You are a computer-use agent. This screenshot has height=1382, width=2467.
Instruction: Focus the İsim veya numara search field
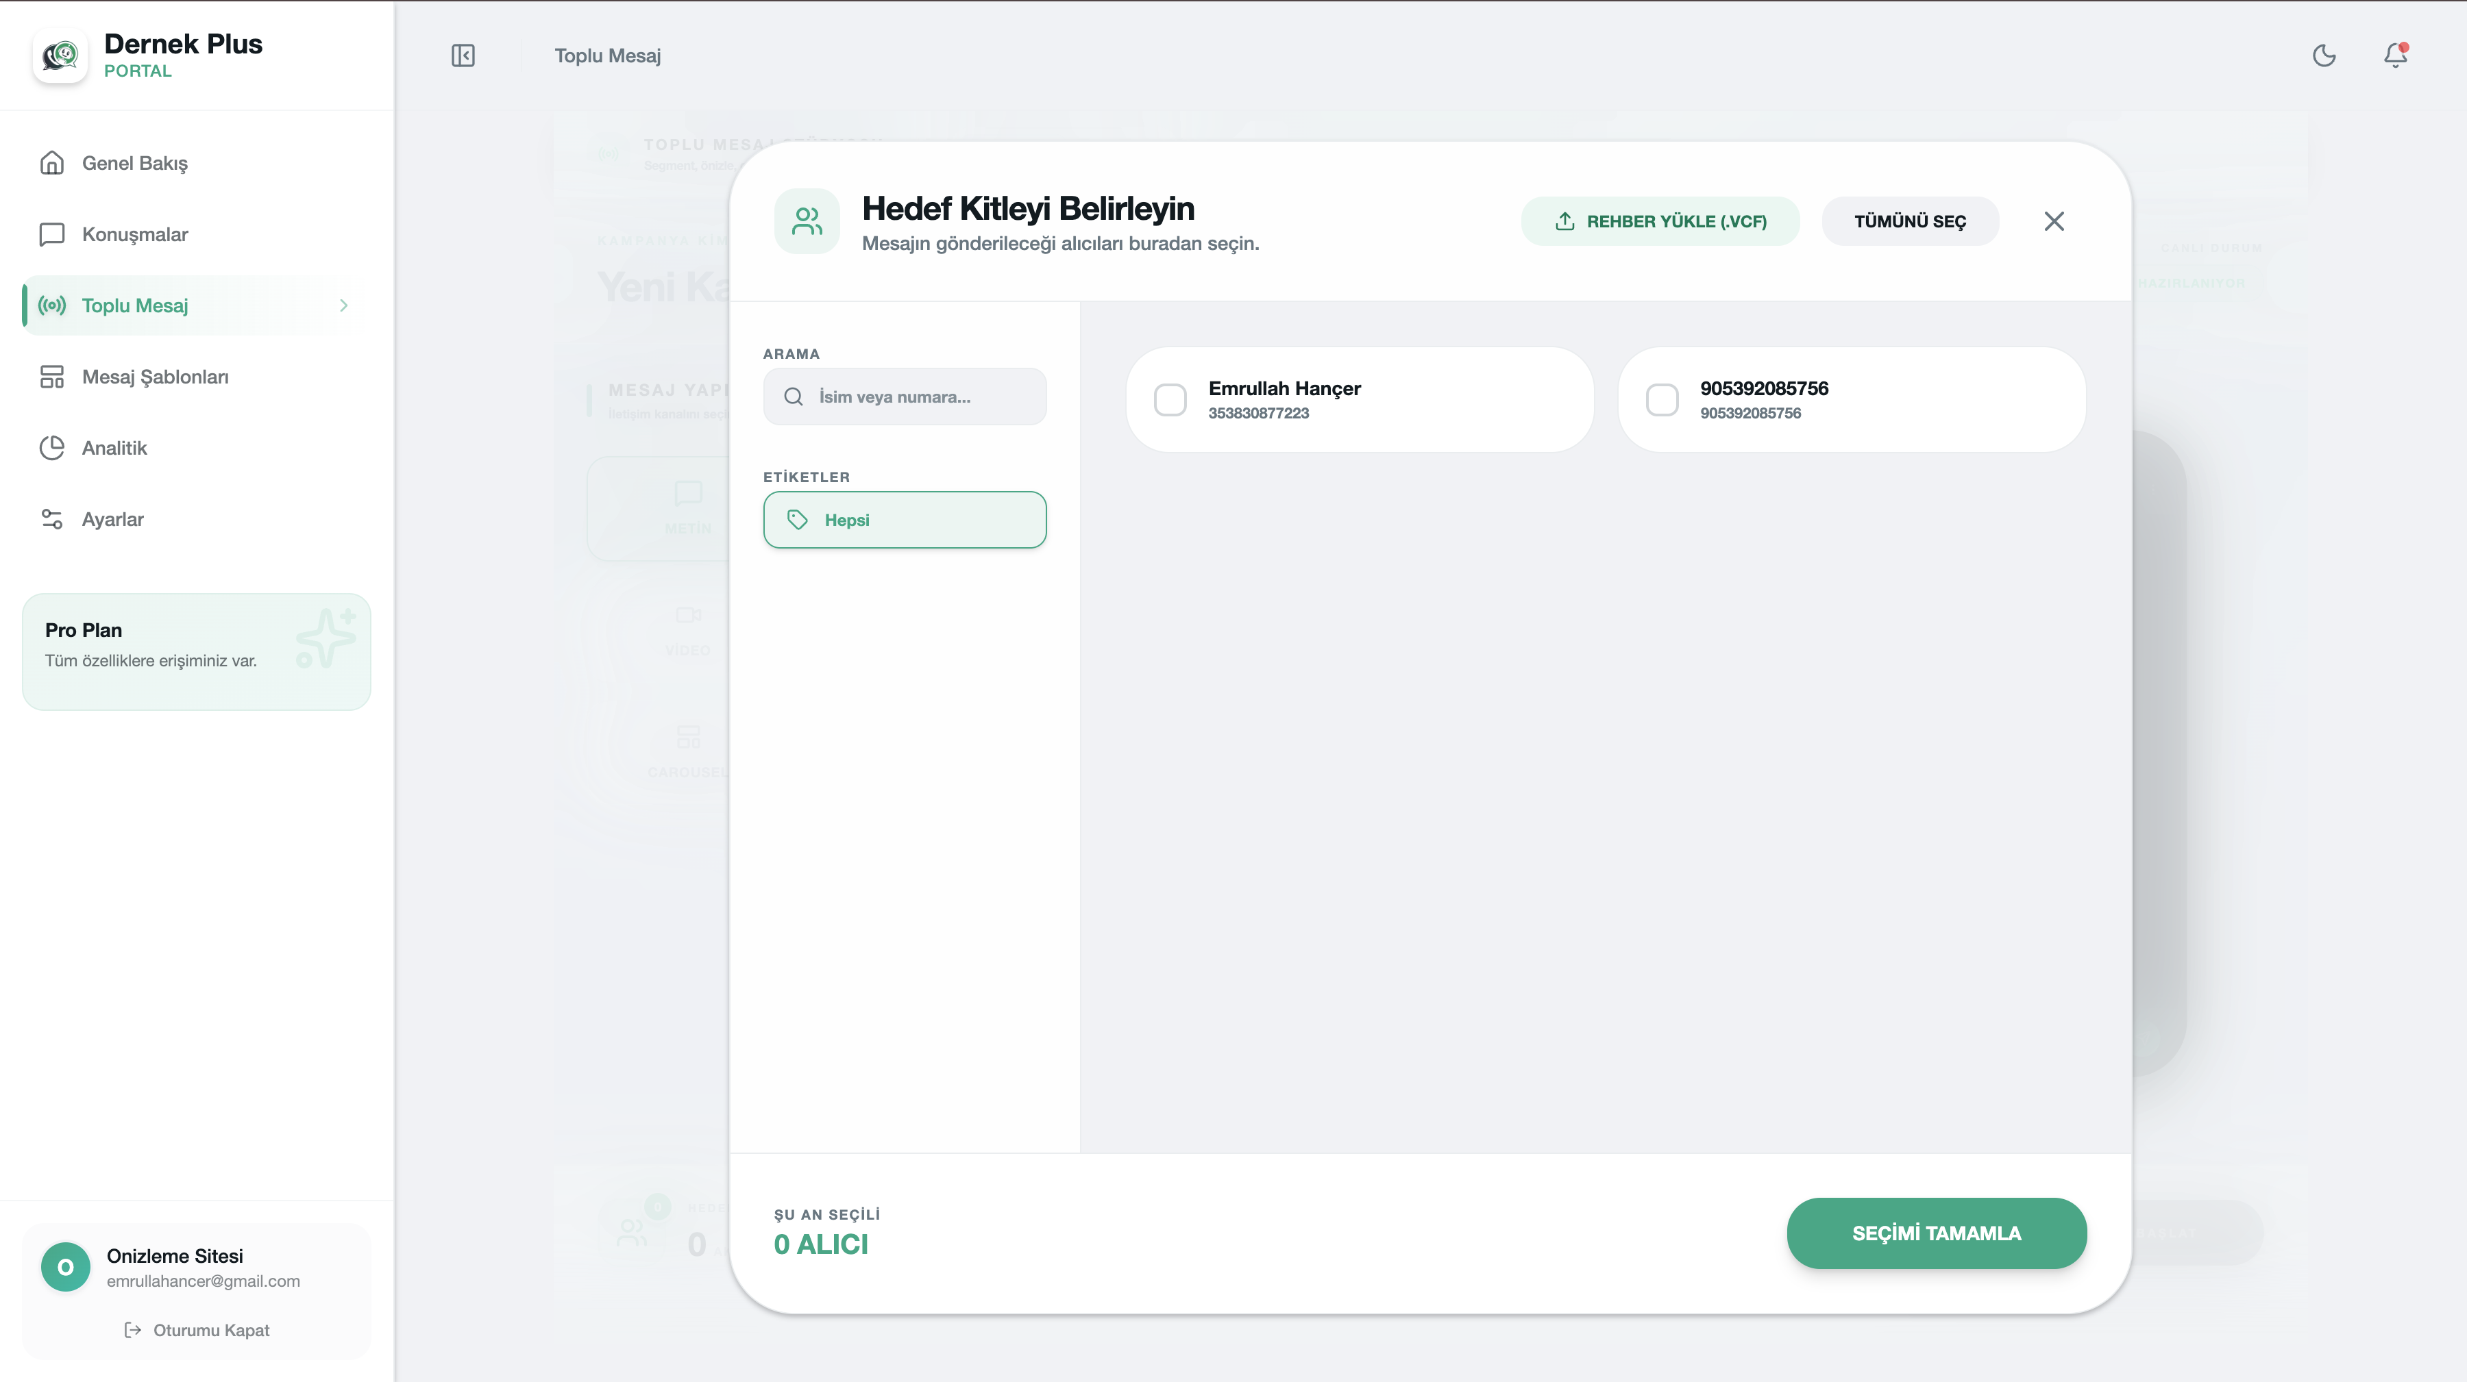920,397
